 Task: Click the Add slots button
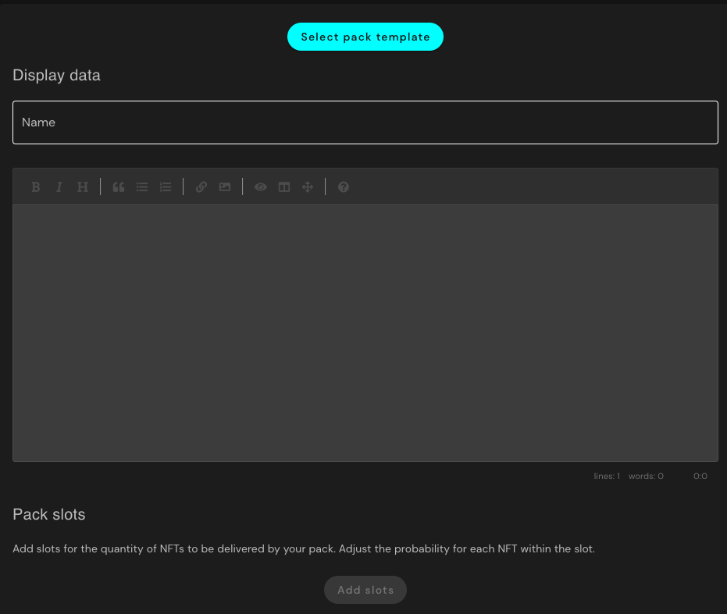[x=365, y=590]
